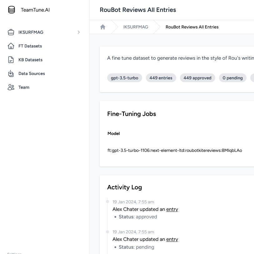Click the Data Sources download icon
Image resolution: width=254 pixels, height=254 pixels.
click(x=11, y=73)
